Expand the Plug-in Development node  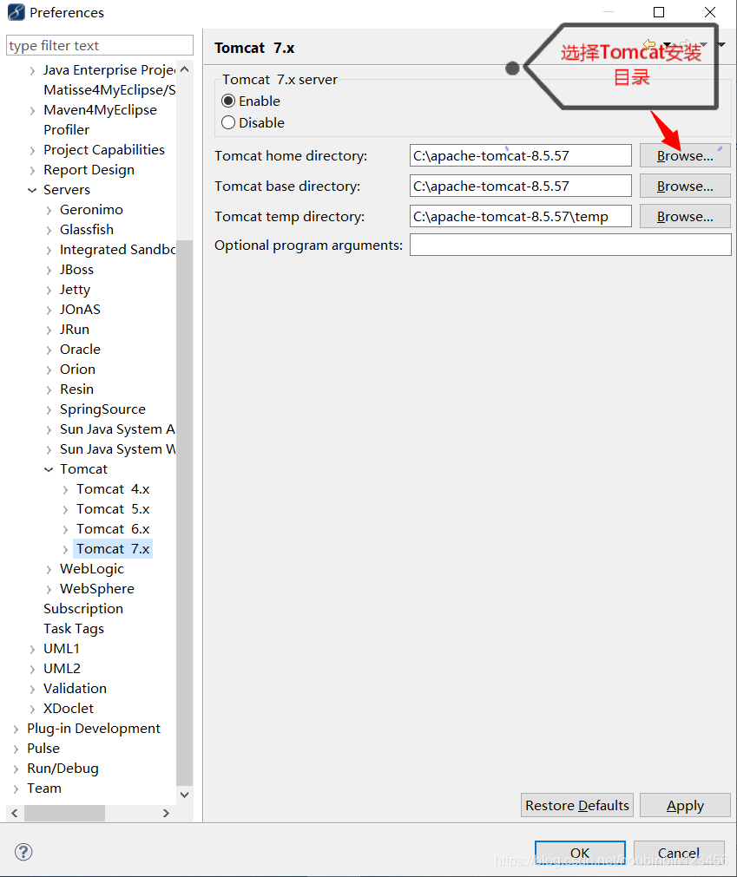tap(16, 729)
